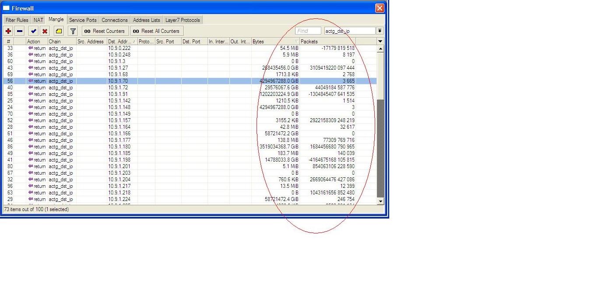Click the scrollbar up arrow
This screenshot has height=282, width=602.
pos(380,48)
